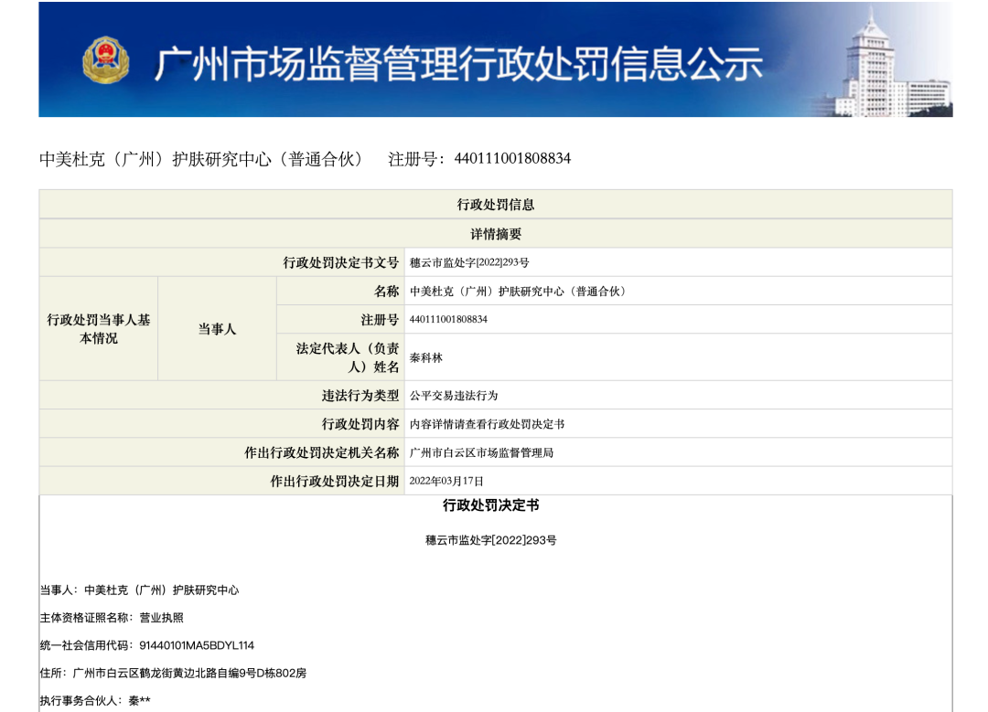Select document number 穗云市监处字[2022]293号 in table
This screenshot has height=712, width=988.
coord(469,262)
